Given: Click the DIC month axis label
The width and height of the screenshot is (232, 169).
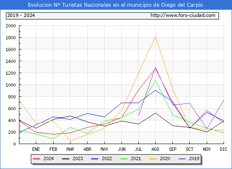Looking at the screenshot, I should [224, 149].
